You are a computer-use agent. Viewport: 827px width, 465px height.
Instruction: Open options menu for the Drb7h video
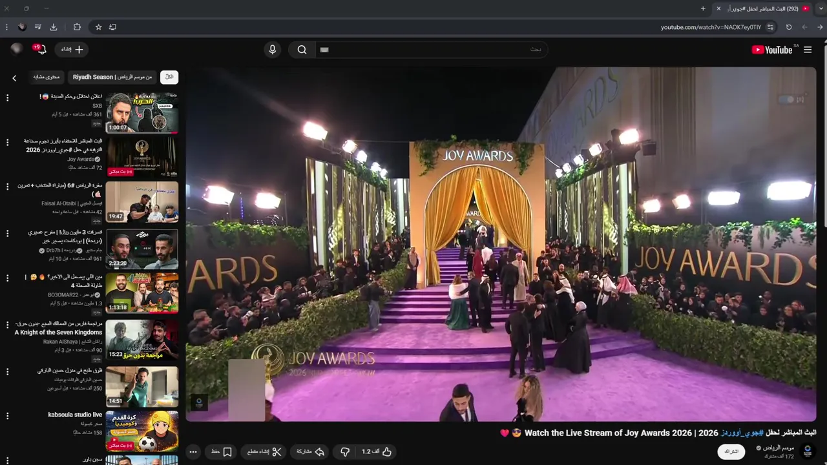coord(8,233)
